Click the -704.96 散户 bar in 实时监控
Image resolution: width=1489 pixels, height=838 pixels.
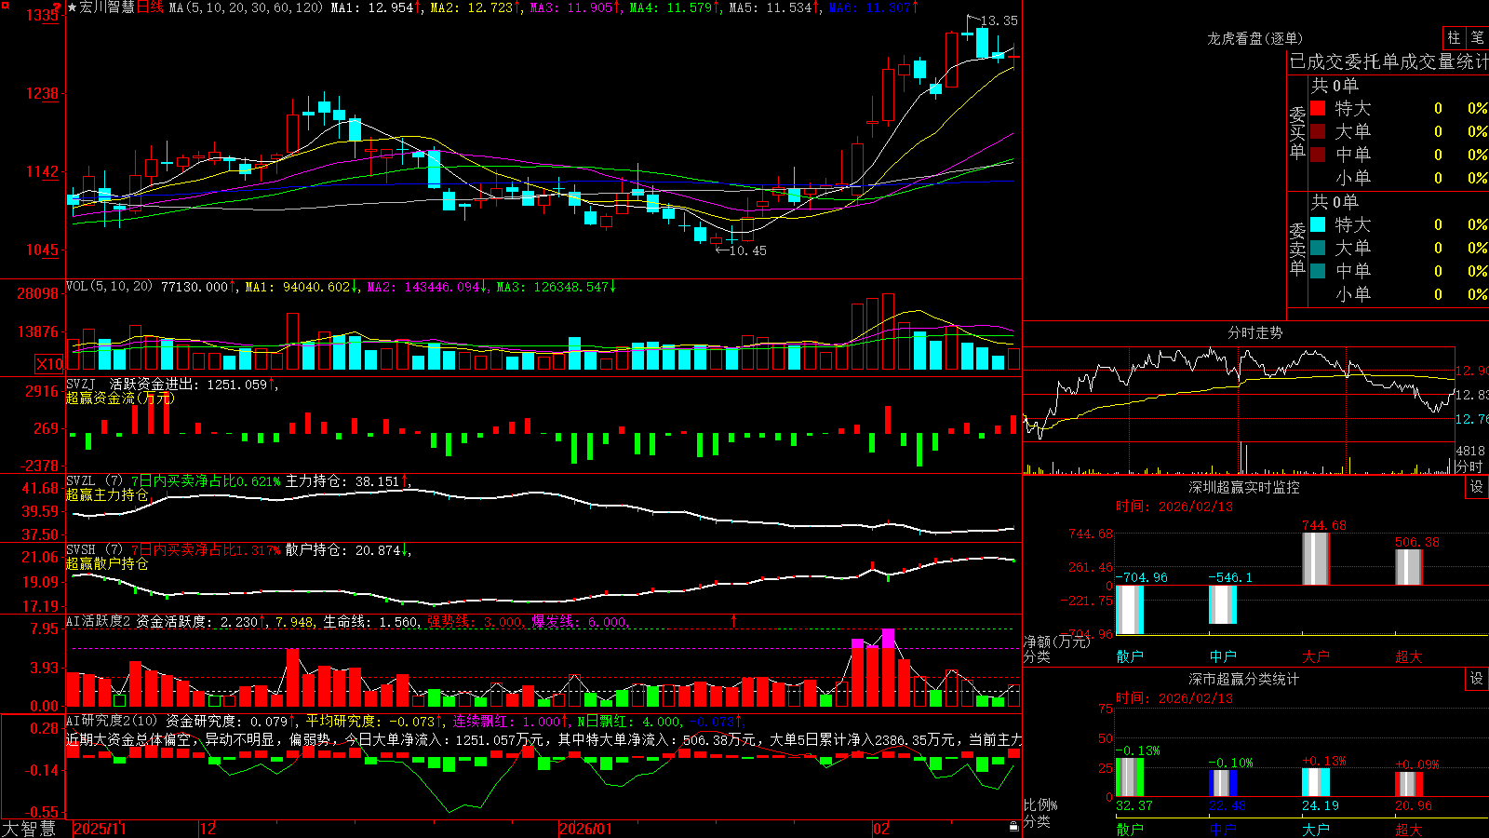click(1130, 610)
